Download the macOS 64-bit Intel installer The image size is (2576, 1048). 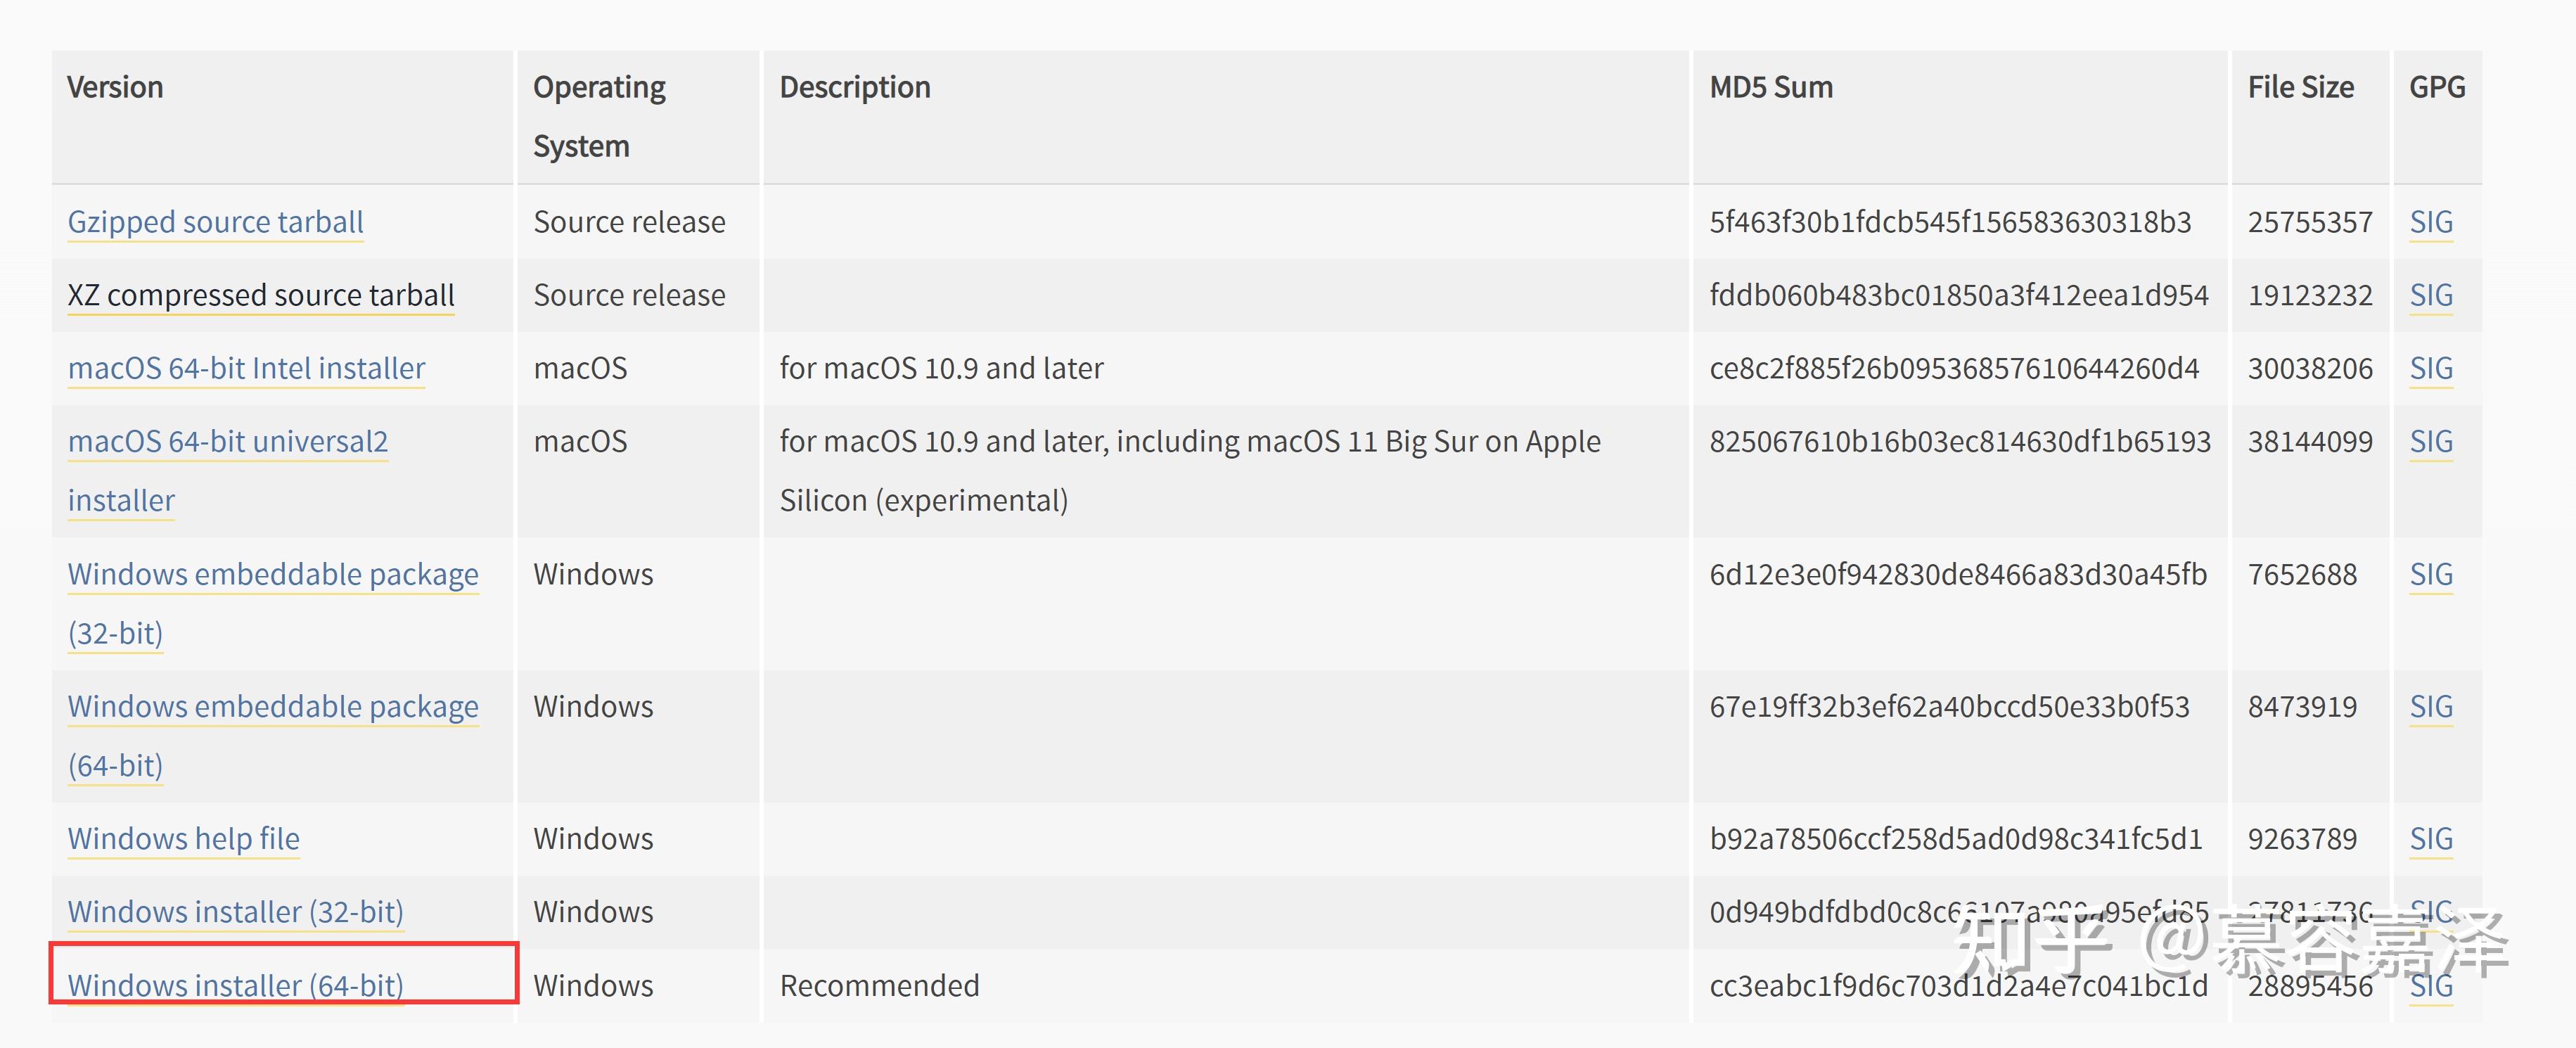pos(246,368)
